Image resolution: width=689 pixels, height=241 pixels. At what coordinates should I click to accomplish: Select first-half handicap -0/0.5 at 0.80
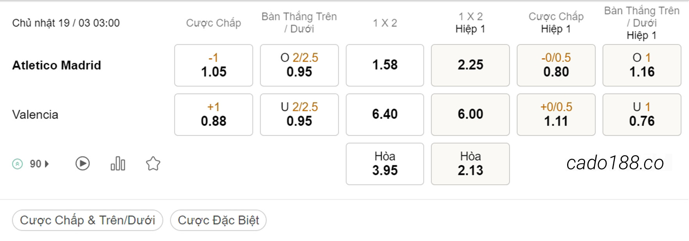[556, 65]
